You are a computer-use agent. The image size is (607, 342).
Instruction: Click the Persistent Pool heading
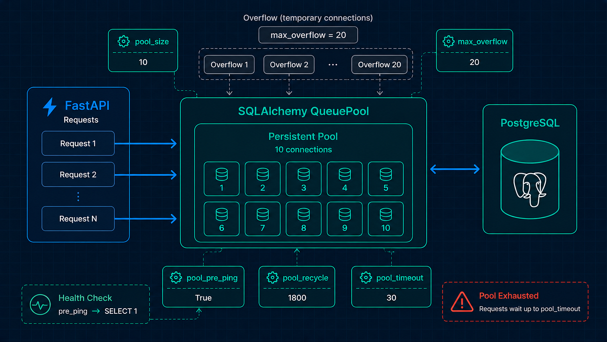(x=303, y=136)
